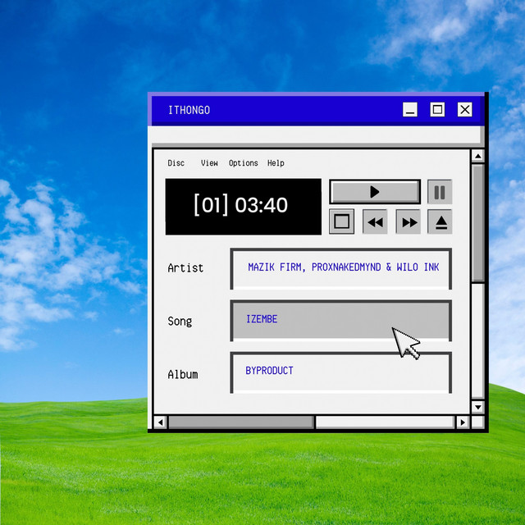The image size is (525, 525).
Task: Eject the disc
Action: (x=441, y=221)
